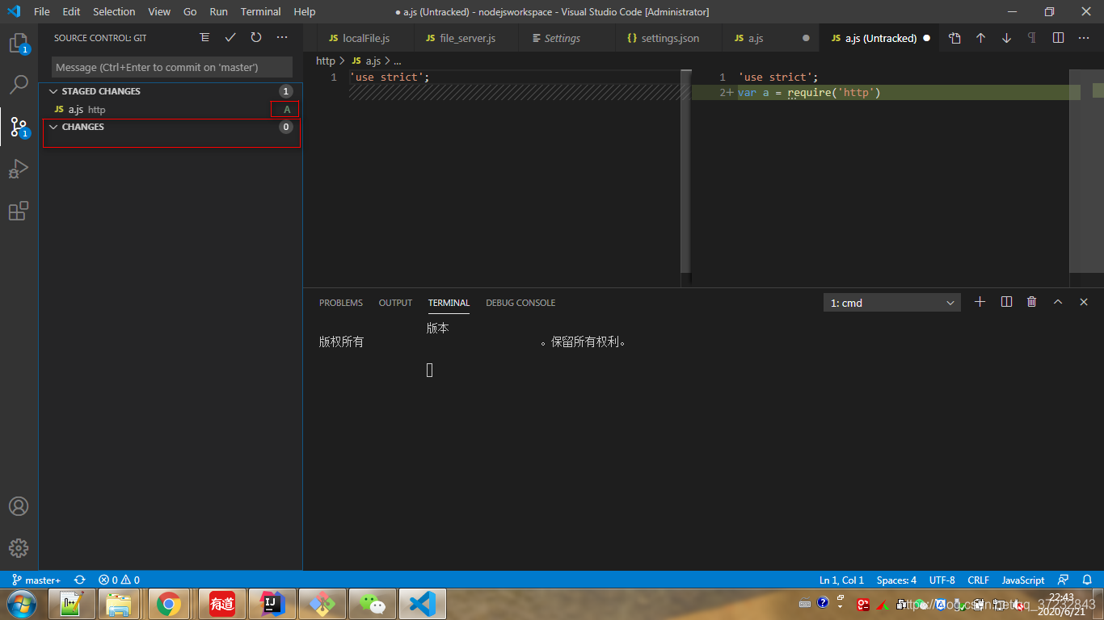Click the master+ branch indicator
The width and height of the screenshot is (1104, 620).
coord(36,580)
